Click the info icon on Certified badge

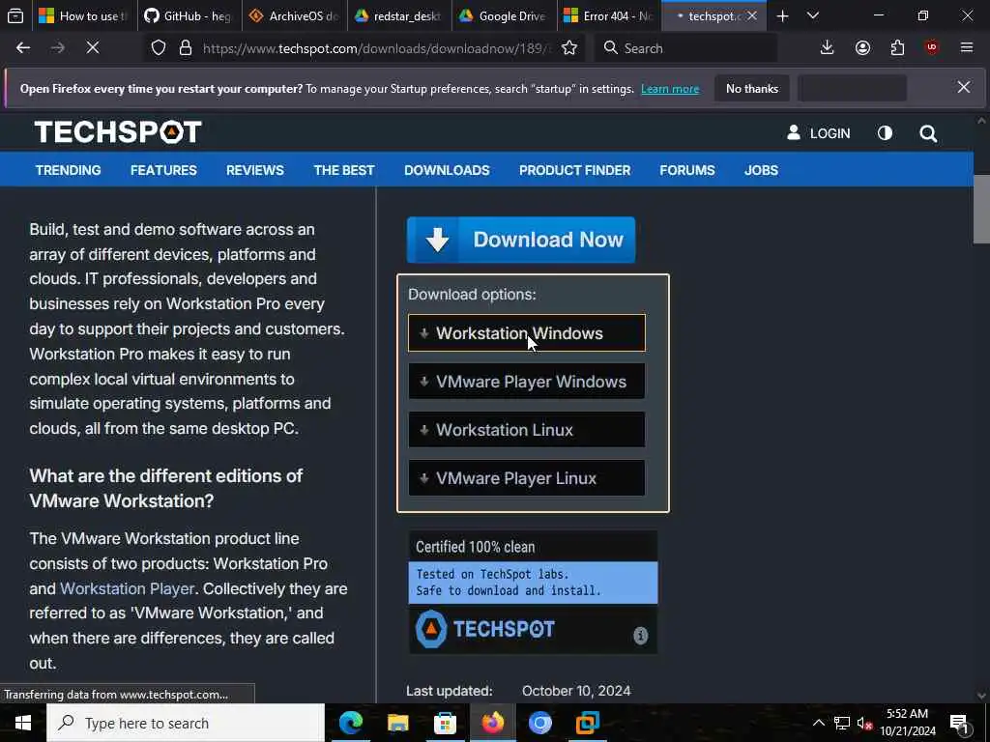pos(640,636)
